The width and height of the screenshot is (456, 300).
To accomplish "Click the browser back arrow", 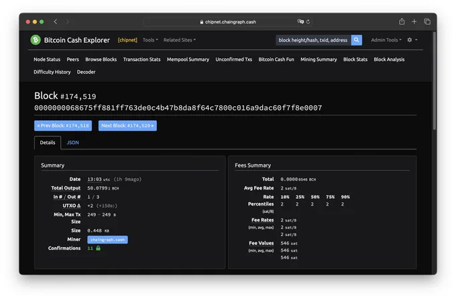I will (x=55, y=21).
